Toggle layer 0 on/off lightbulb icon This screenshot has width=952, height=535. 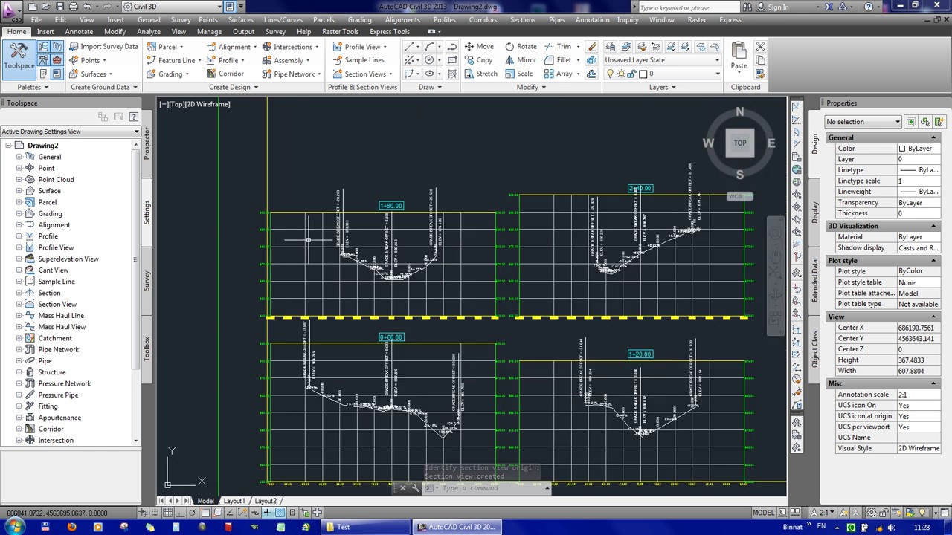pos(611,74)
